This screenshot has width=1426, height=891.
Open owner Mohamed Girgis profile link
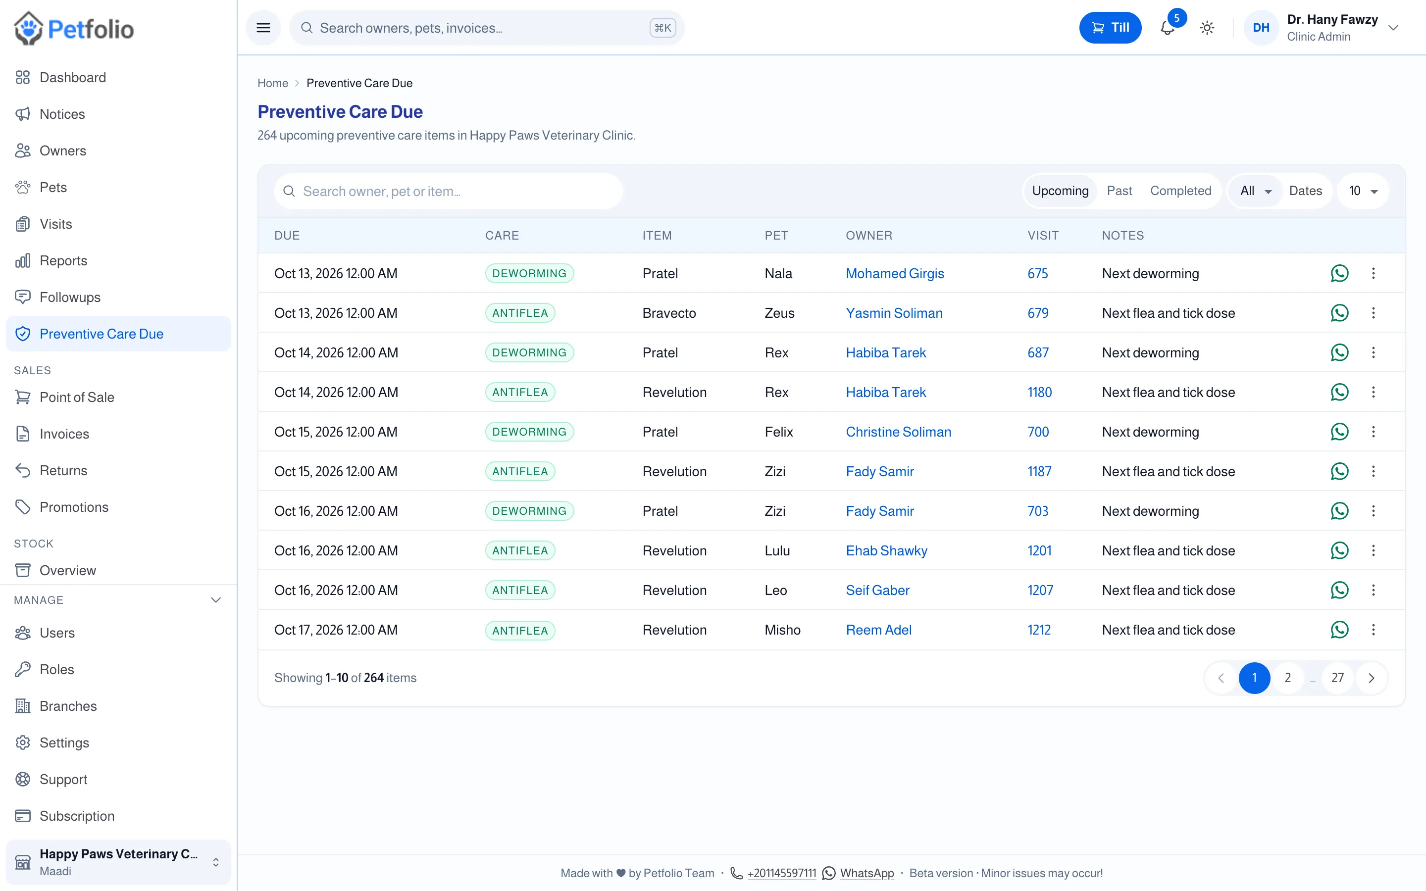click(x=895, y=273)
